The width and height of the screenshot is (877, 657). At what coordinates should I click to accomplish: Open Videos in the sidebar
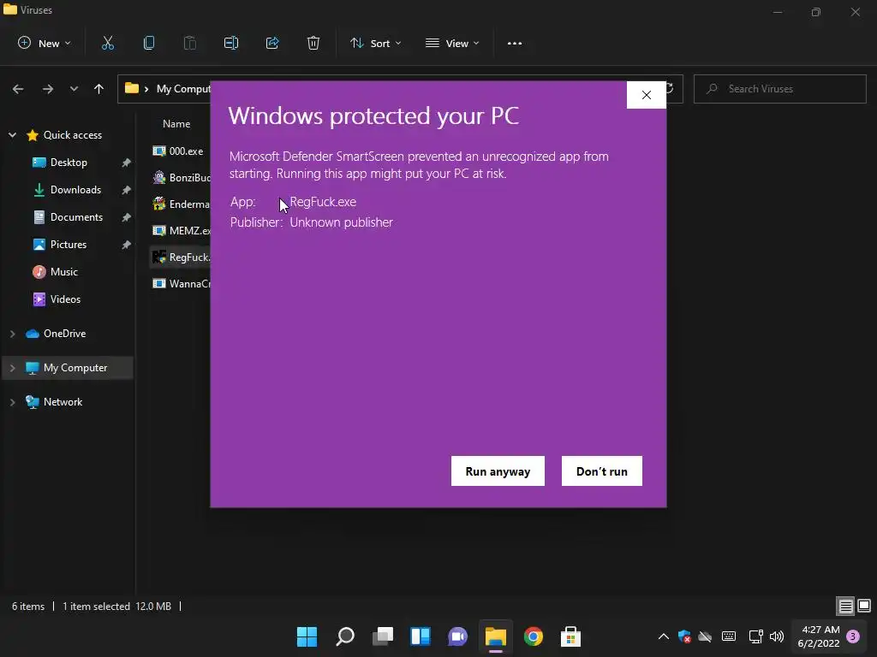[x=65, y=299]
